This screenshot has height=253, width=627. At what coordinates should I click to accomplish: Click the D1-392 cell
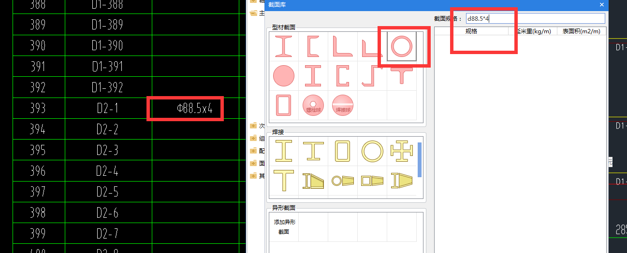pos(107,87)
